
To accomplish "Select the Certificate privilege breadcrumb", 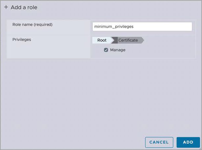I will pos(129,40).
